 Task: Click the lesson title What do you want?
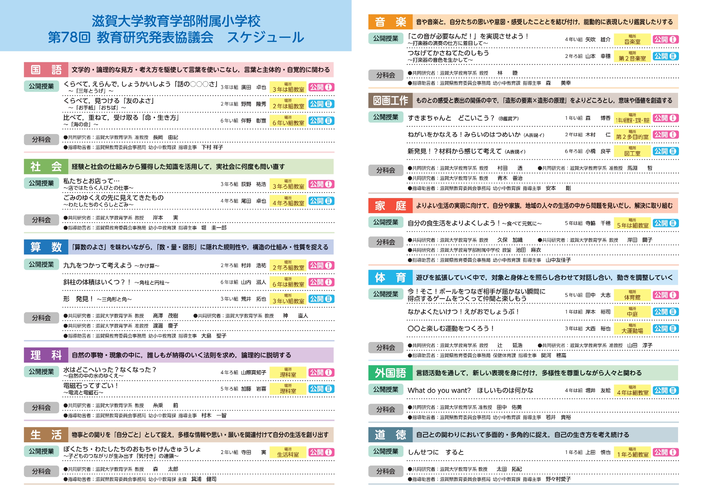(439, 391)
